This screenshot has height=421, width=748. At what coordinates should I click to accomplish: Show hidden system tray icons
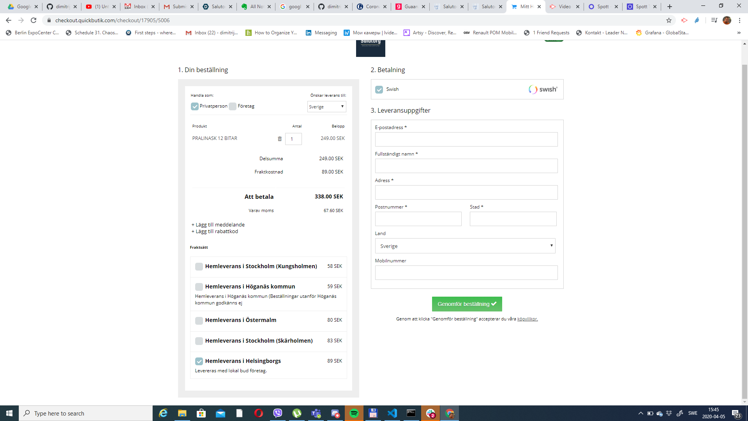pyautogui.click(x=640, y=413)
